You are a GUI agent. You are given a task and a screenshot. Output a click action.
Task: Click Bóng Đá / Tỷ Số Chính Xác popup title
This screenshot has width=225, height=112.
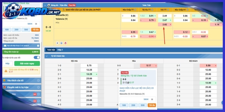(x=134, y=76)
